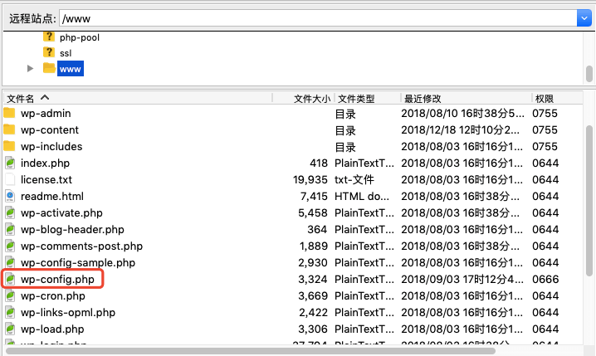This screenshot has height=356, width=596.
Task: Click the wp-content folder icon
Action: 9,129
